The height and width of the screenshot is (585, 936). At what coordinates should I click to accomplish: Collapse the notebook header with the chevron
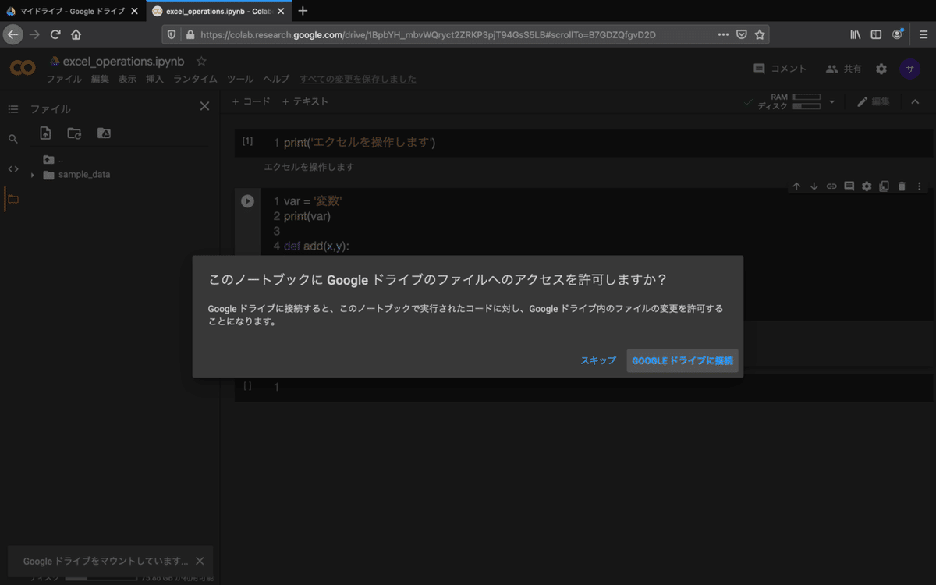click(x=915, y=101)
